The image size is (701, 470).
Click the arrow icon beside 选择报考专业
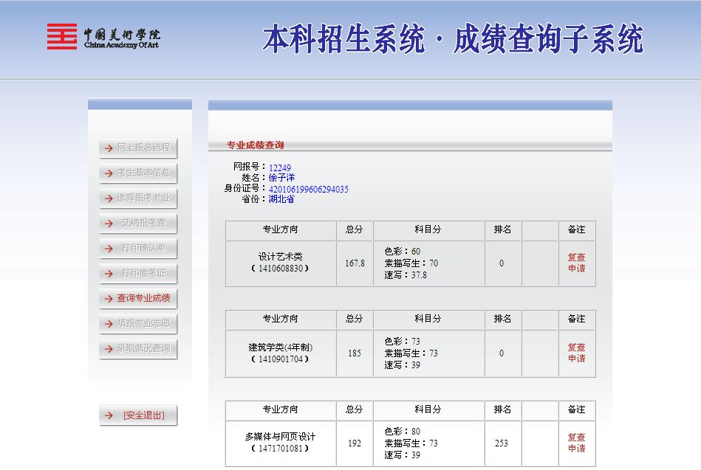pos(109,198)
